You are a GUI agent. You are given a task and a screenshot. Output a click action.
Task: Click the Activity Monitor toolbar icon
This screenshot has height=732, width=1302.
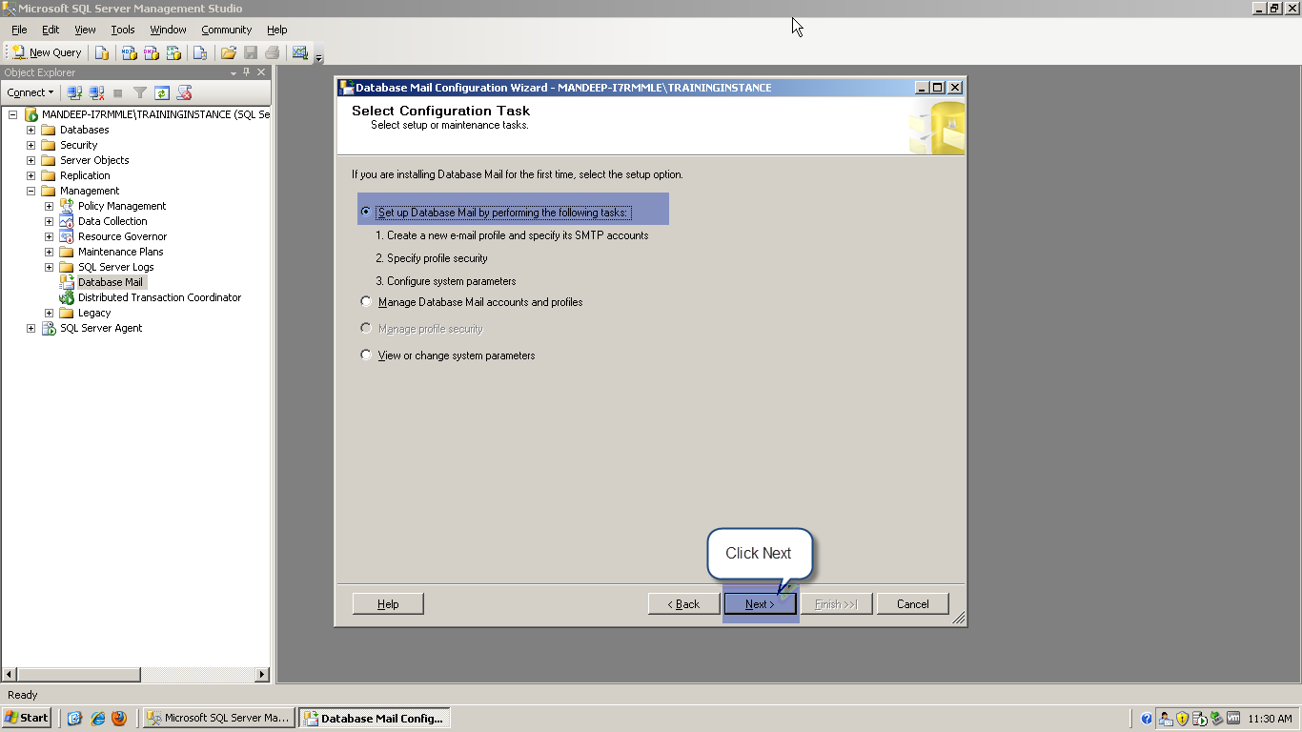pos(300,52)
